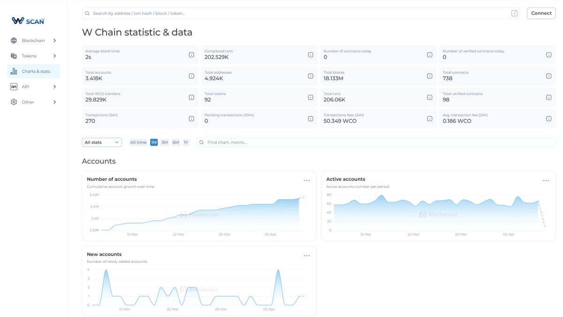Image resolution: width=563 pixels, height=317 pixels.
Task: Click the Accounts section heading
Action: [x=99, y=161]
